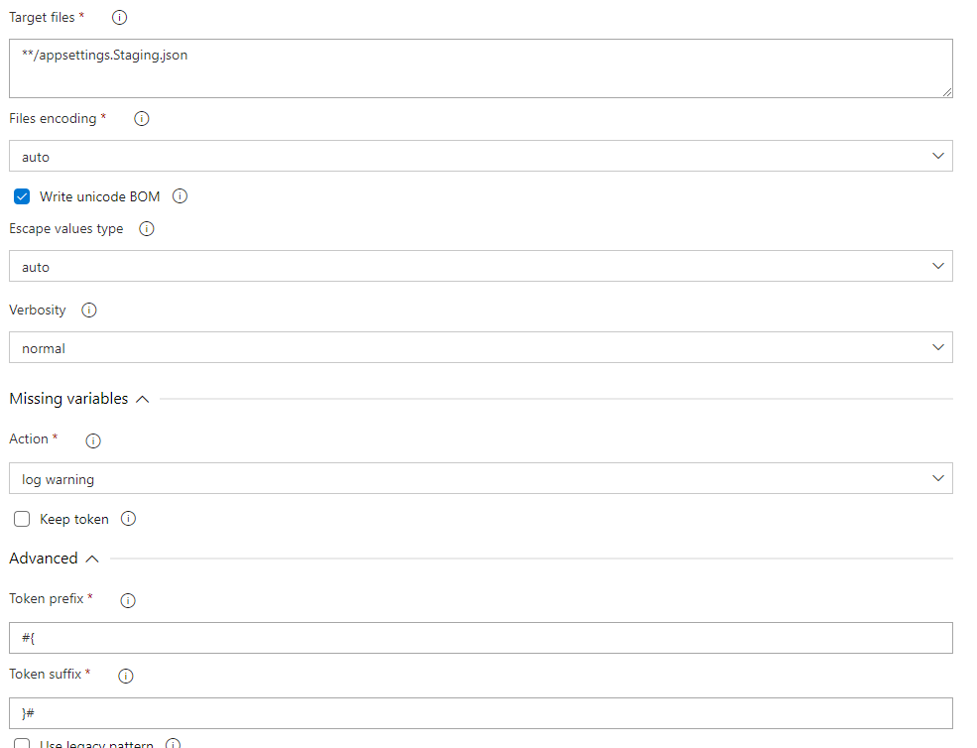977x748 pixels.
Task: Click the Escape values type info icon
Action: (146, 228)
